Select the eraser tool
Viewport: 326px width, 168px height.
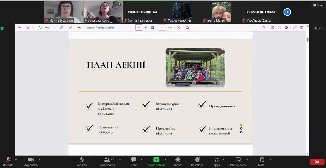pyautogui.click(x=62, y=27)
